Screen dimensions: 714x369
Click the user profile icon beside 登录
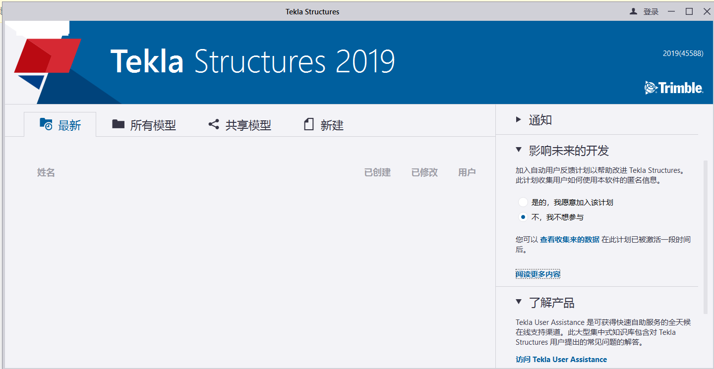633,11
